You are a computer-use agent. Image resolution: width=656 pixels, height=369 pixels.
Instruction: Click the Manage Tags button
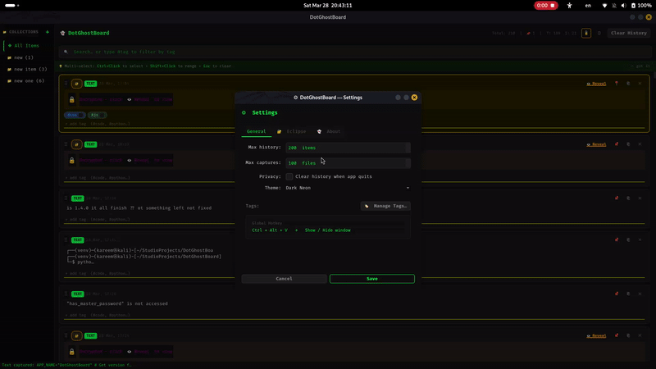[x=385, y=206]
